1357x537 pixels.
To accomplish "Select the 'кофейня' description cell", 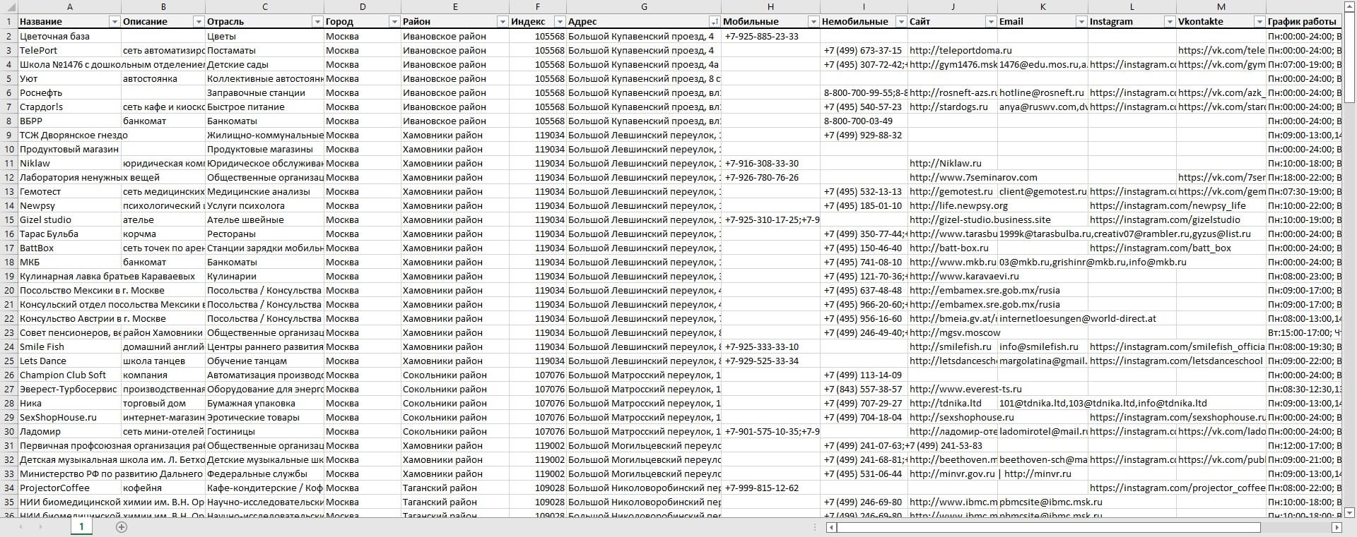I will point(163,488).
